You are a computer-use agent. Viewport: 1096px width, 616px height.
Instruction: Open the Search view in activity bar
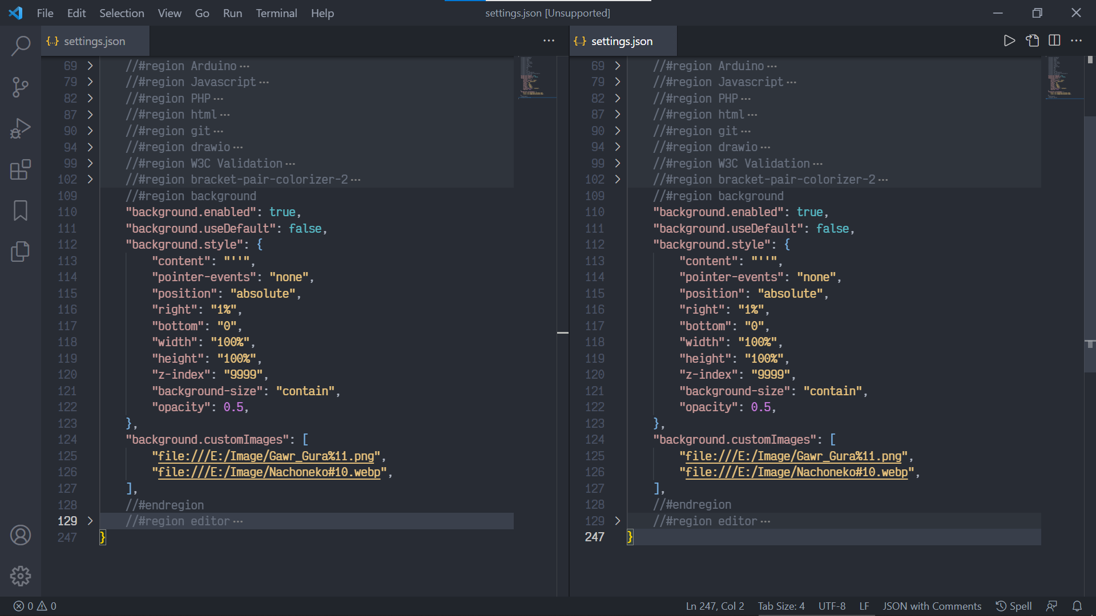21,46
